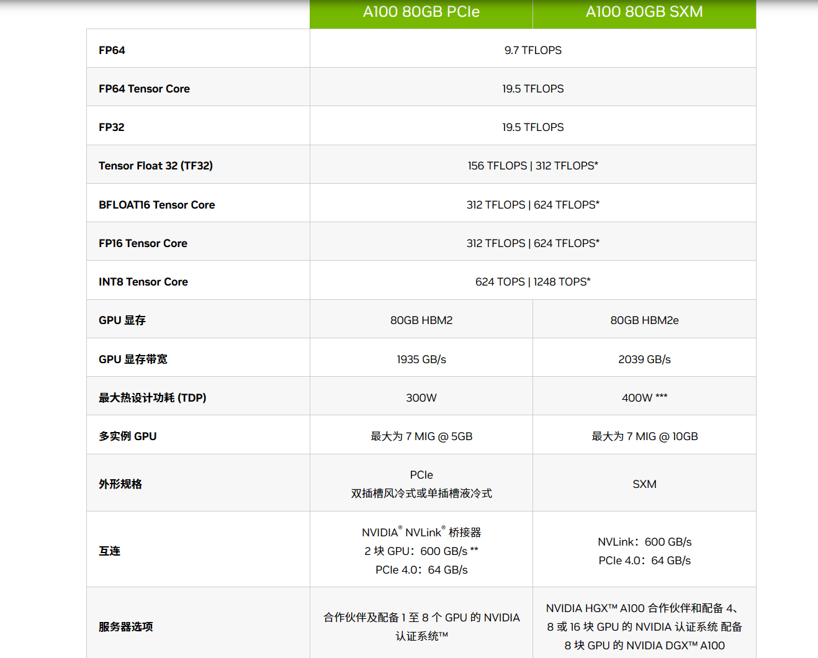Click the 'GPU 显存' row label
This screenshot has width=818, height=658.
point(122,320)
